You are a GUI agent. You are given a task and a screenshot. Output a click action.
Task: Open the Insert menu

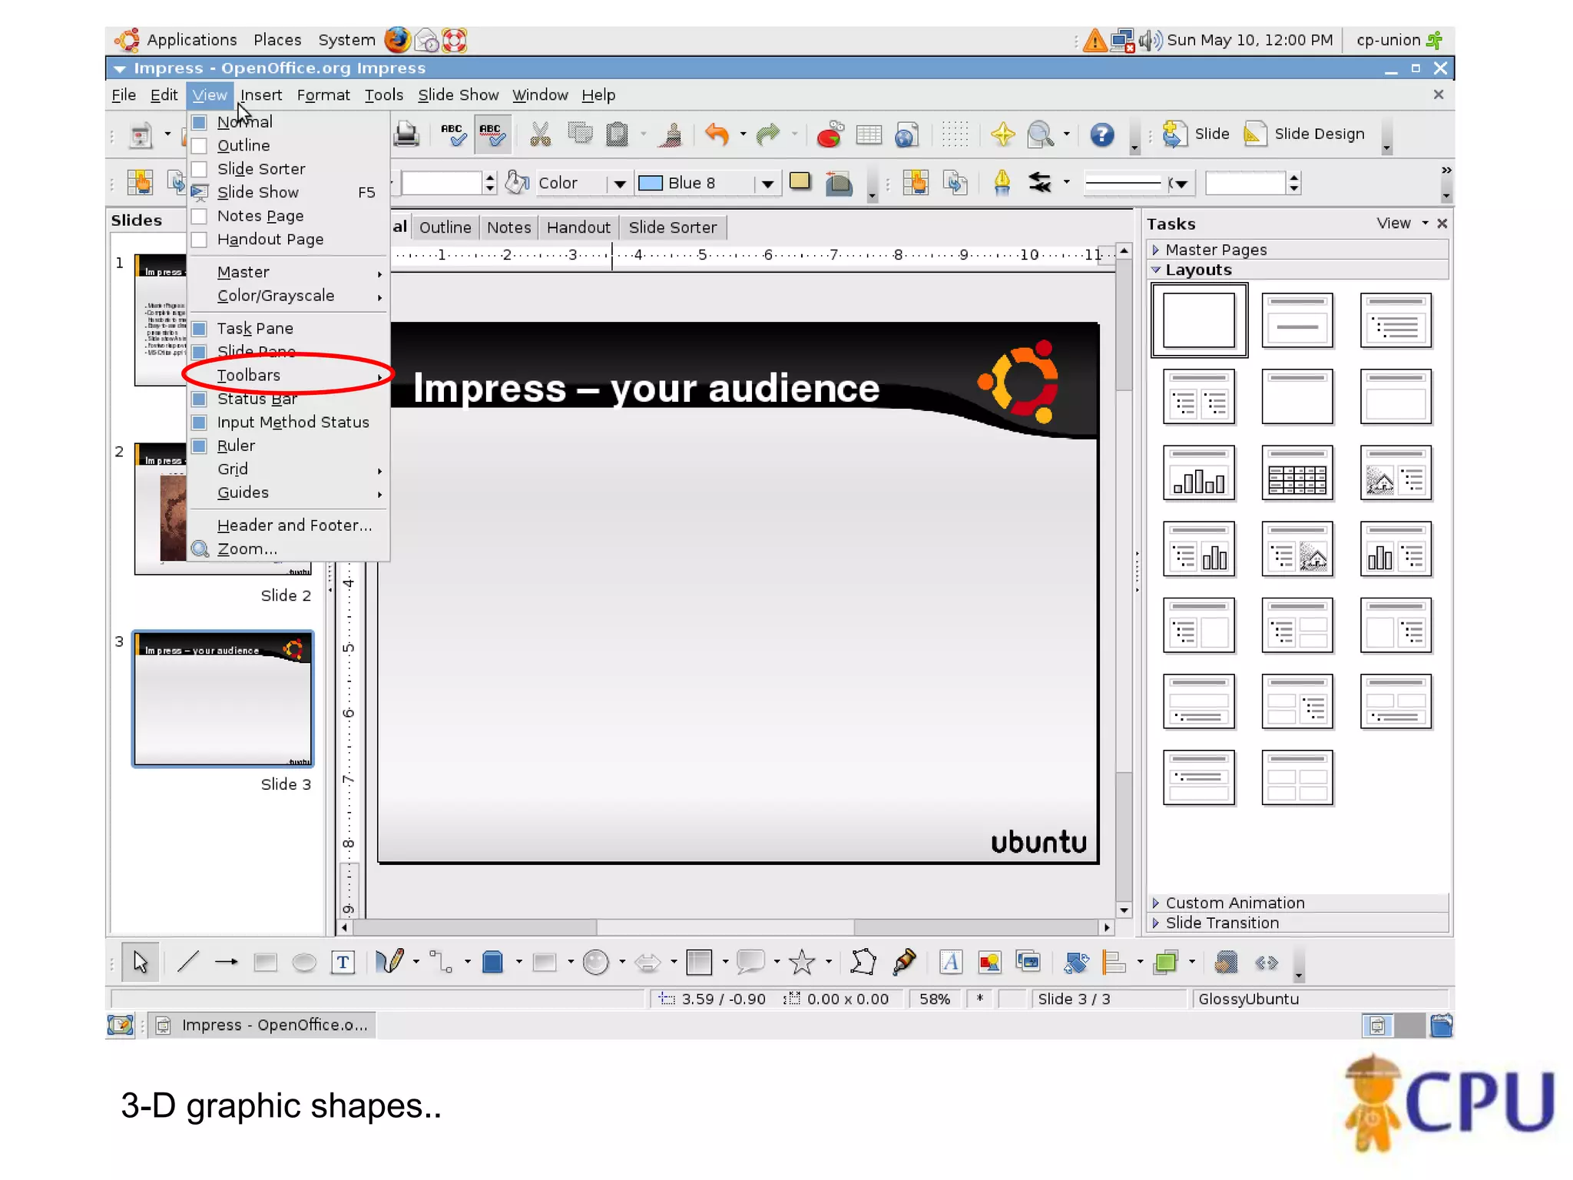coord(261,95)
